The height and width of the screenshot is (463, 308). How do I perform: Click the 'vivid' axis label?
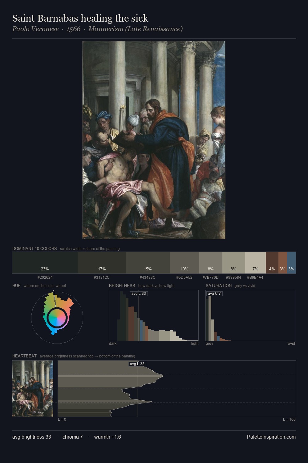coord(291,344)
